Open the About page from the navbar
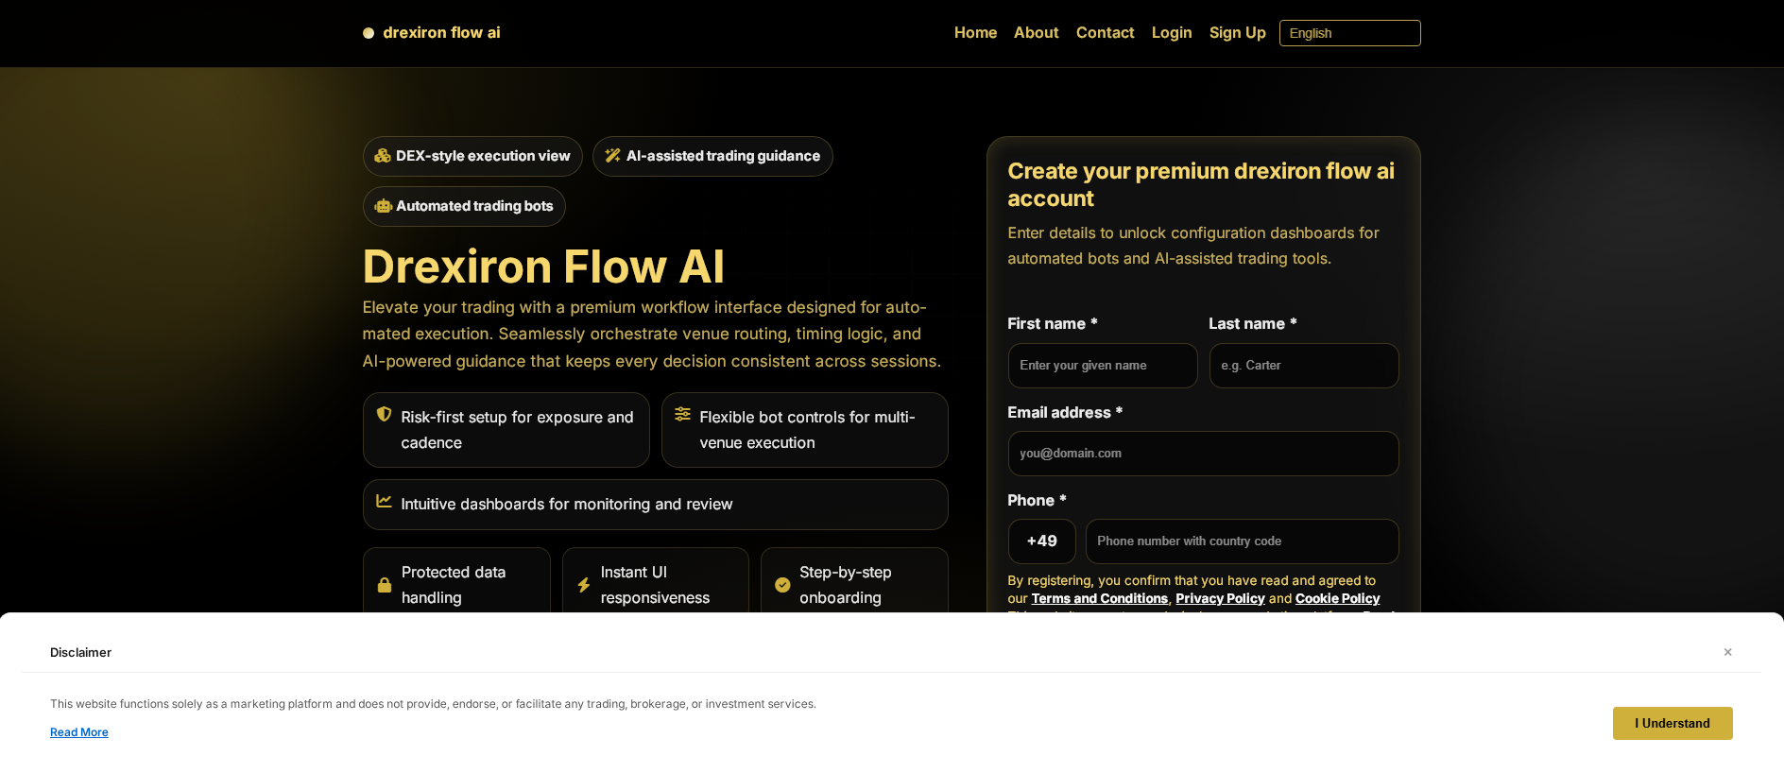The width and height of the screenshot is (1784, 773). 1037,33
